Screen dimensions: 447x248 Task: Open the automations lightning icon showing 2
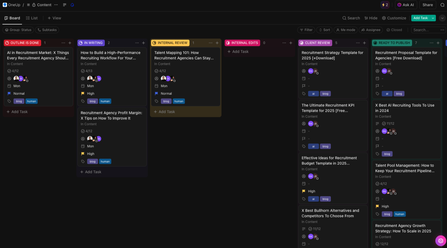pyautogui.click(x=385, y=5)
